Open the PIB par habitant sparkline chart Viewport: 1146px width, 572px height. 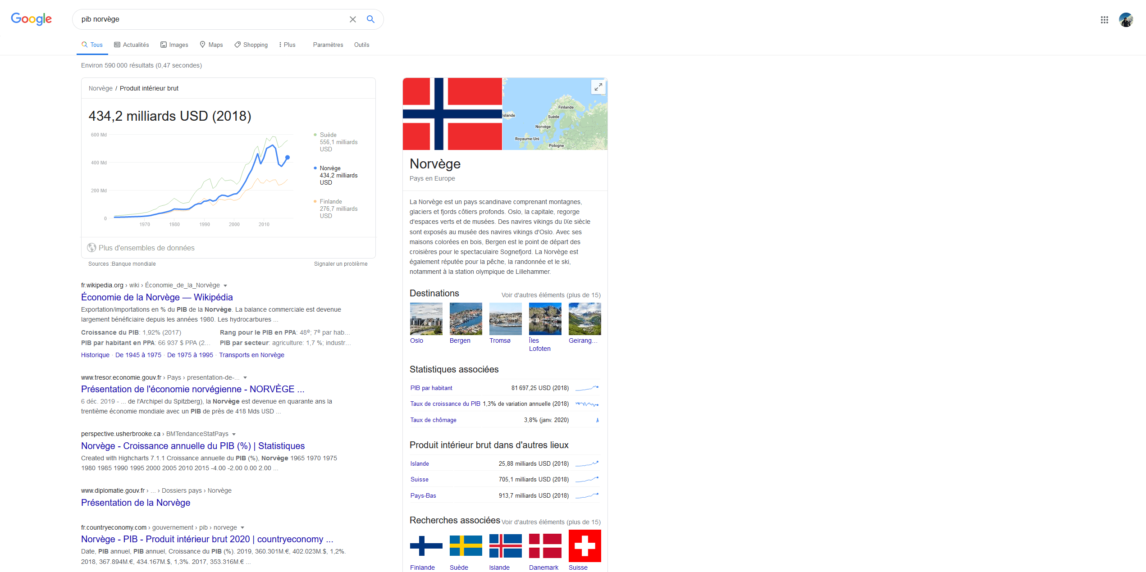click(587, 388)
